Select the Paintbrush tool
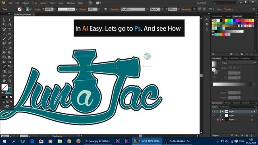 (x=4, y=39)
